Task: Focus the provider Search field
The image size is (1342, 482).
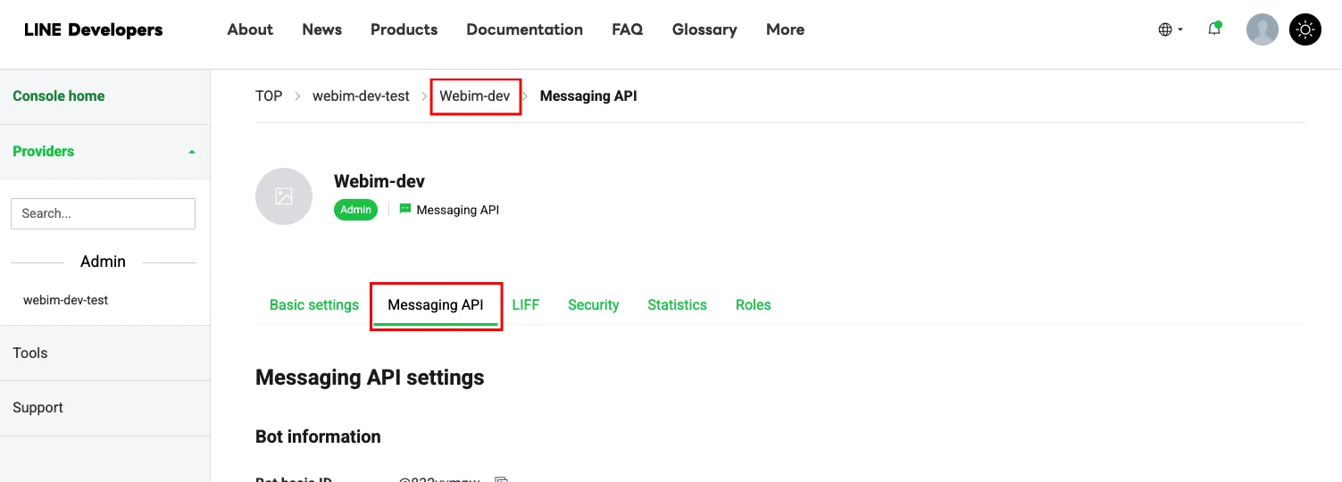Action: [103, 213]
